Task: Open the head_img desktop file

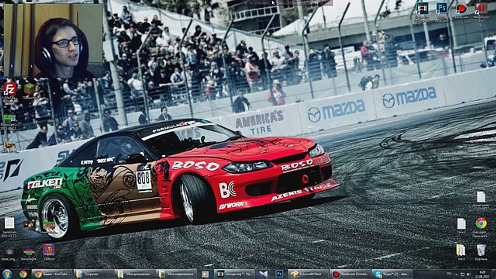Action: point(10,252)
